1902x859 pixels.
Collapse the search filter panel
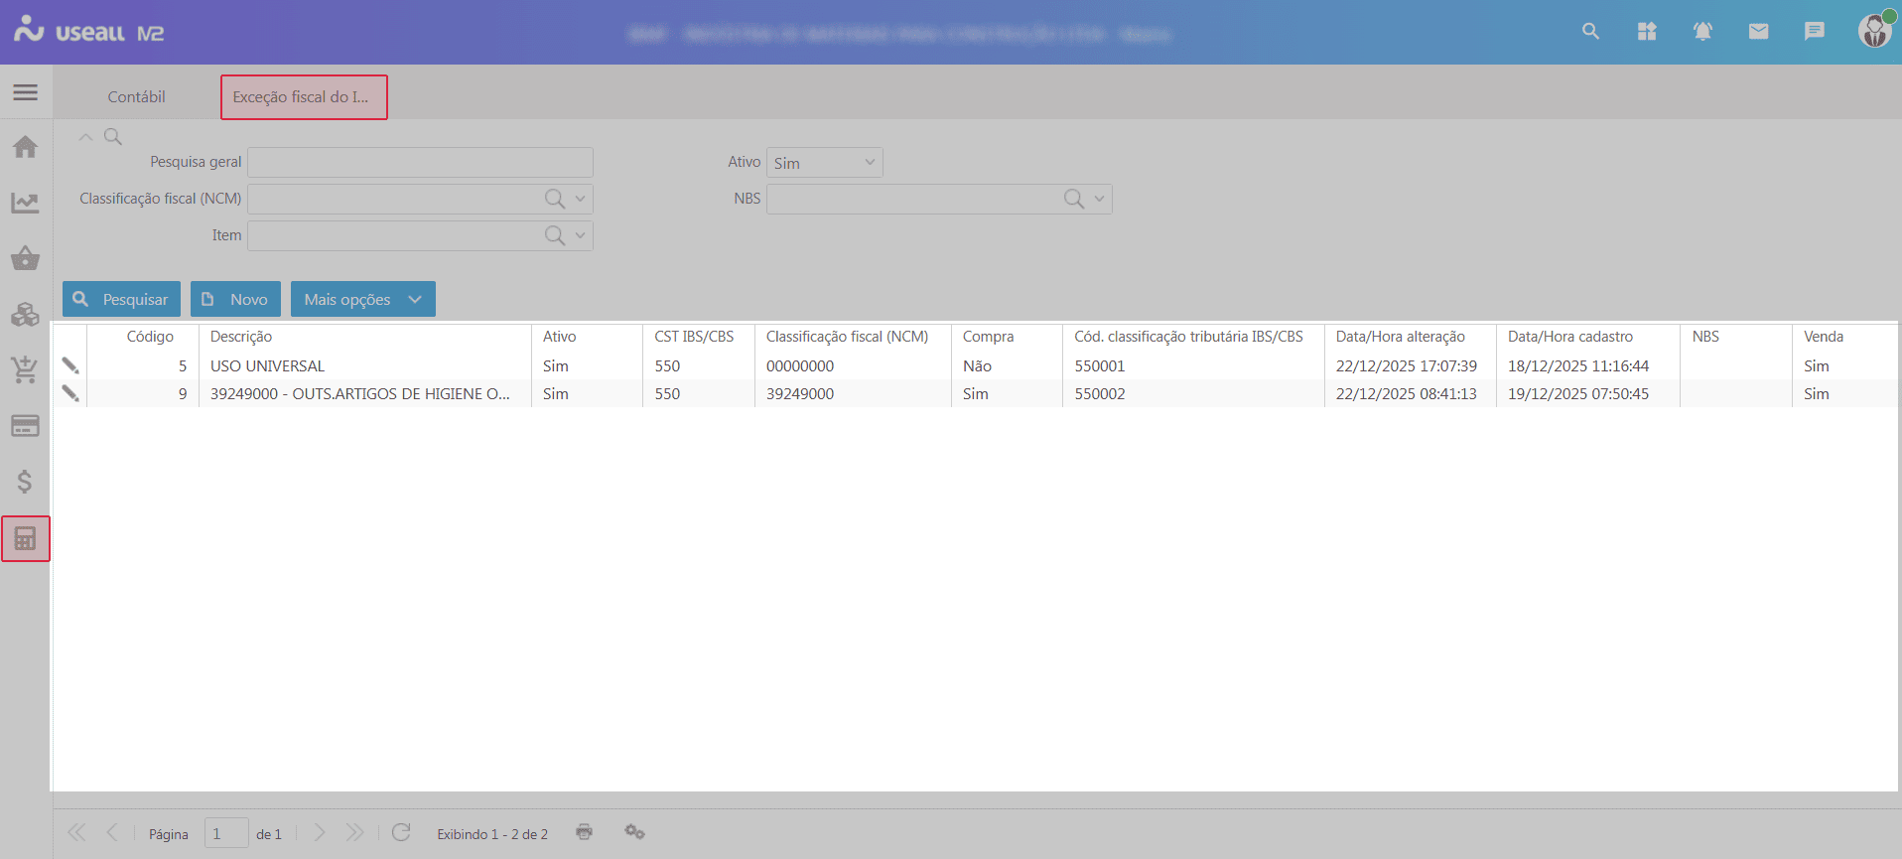click(x=86, y=137)
